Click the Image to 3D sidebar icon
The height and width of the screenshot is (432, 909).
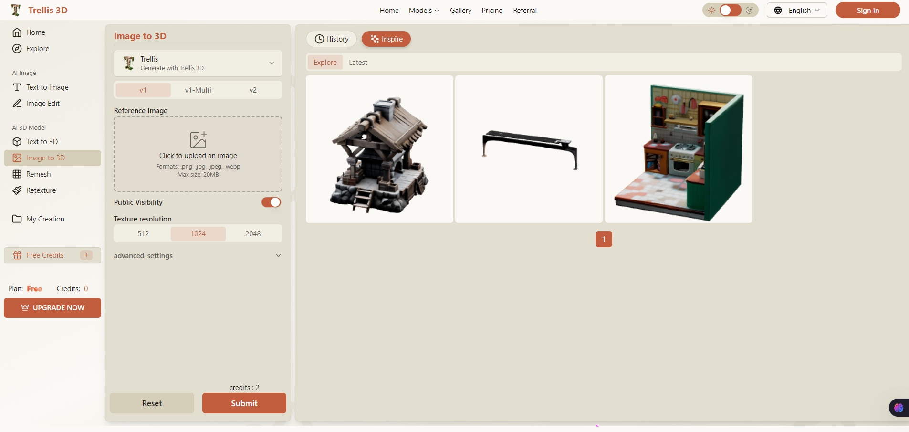point(17,158)
